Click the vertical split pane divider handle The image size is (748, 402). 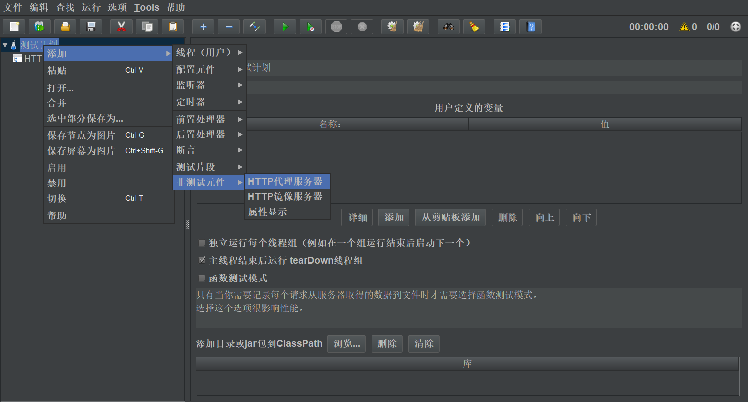click(x=187, y=225)
